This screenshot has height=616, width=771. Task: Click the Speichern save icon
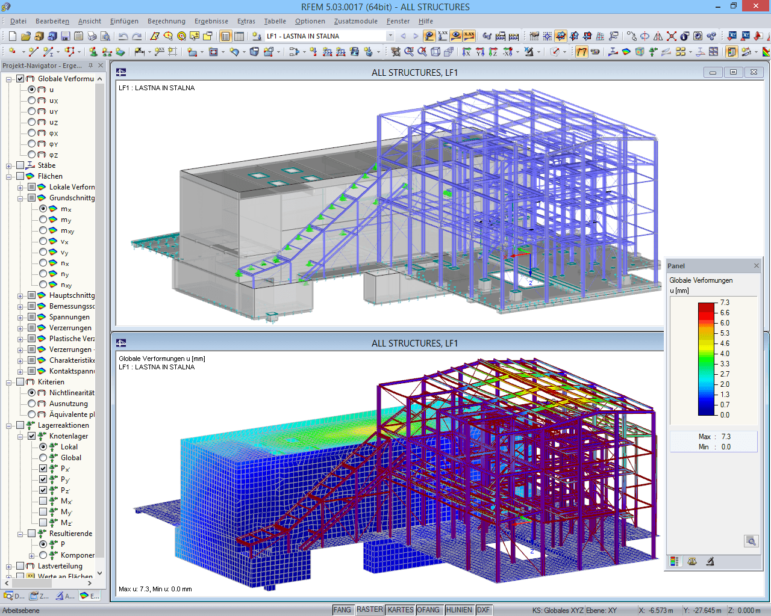pyautogui.click(x=65, y=36)
